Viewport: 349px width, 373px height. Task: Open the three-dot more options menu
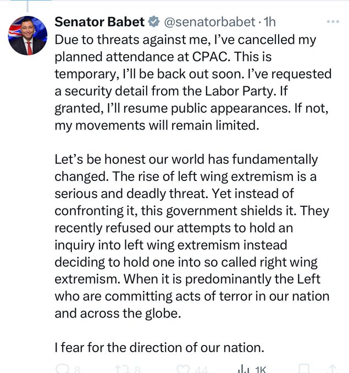pyautogui.click(x=333, y=21)
